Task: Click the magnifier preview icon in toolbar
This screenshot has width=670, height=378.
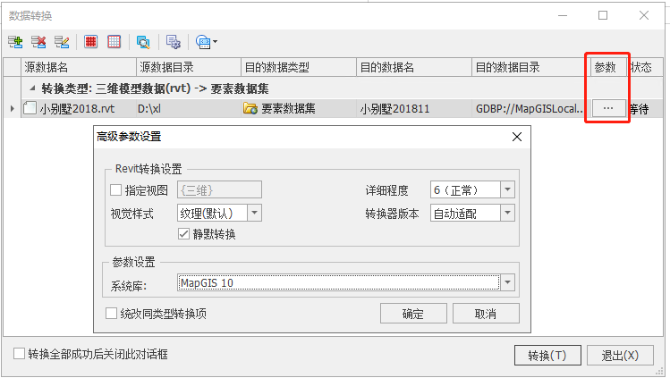Action: [x=143, y=42]
